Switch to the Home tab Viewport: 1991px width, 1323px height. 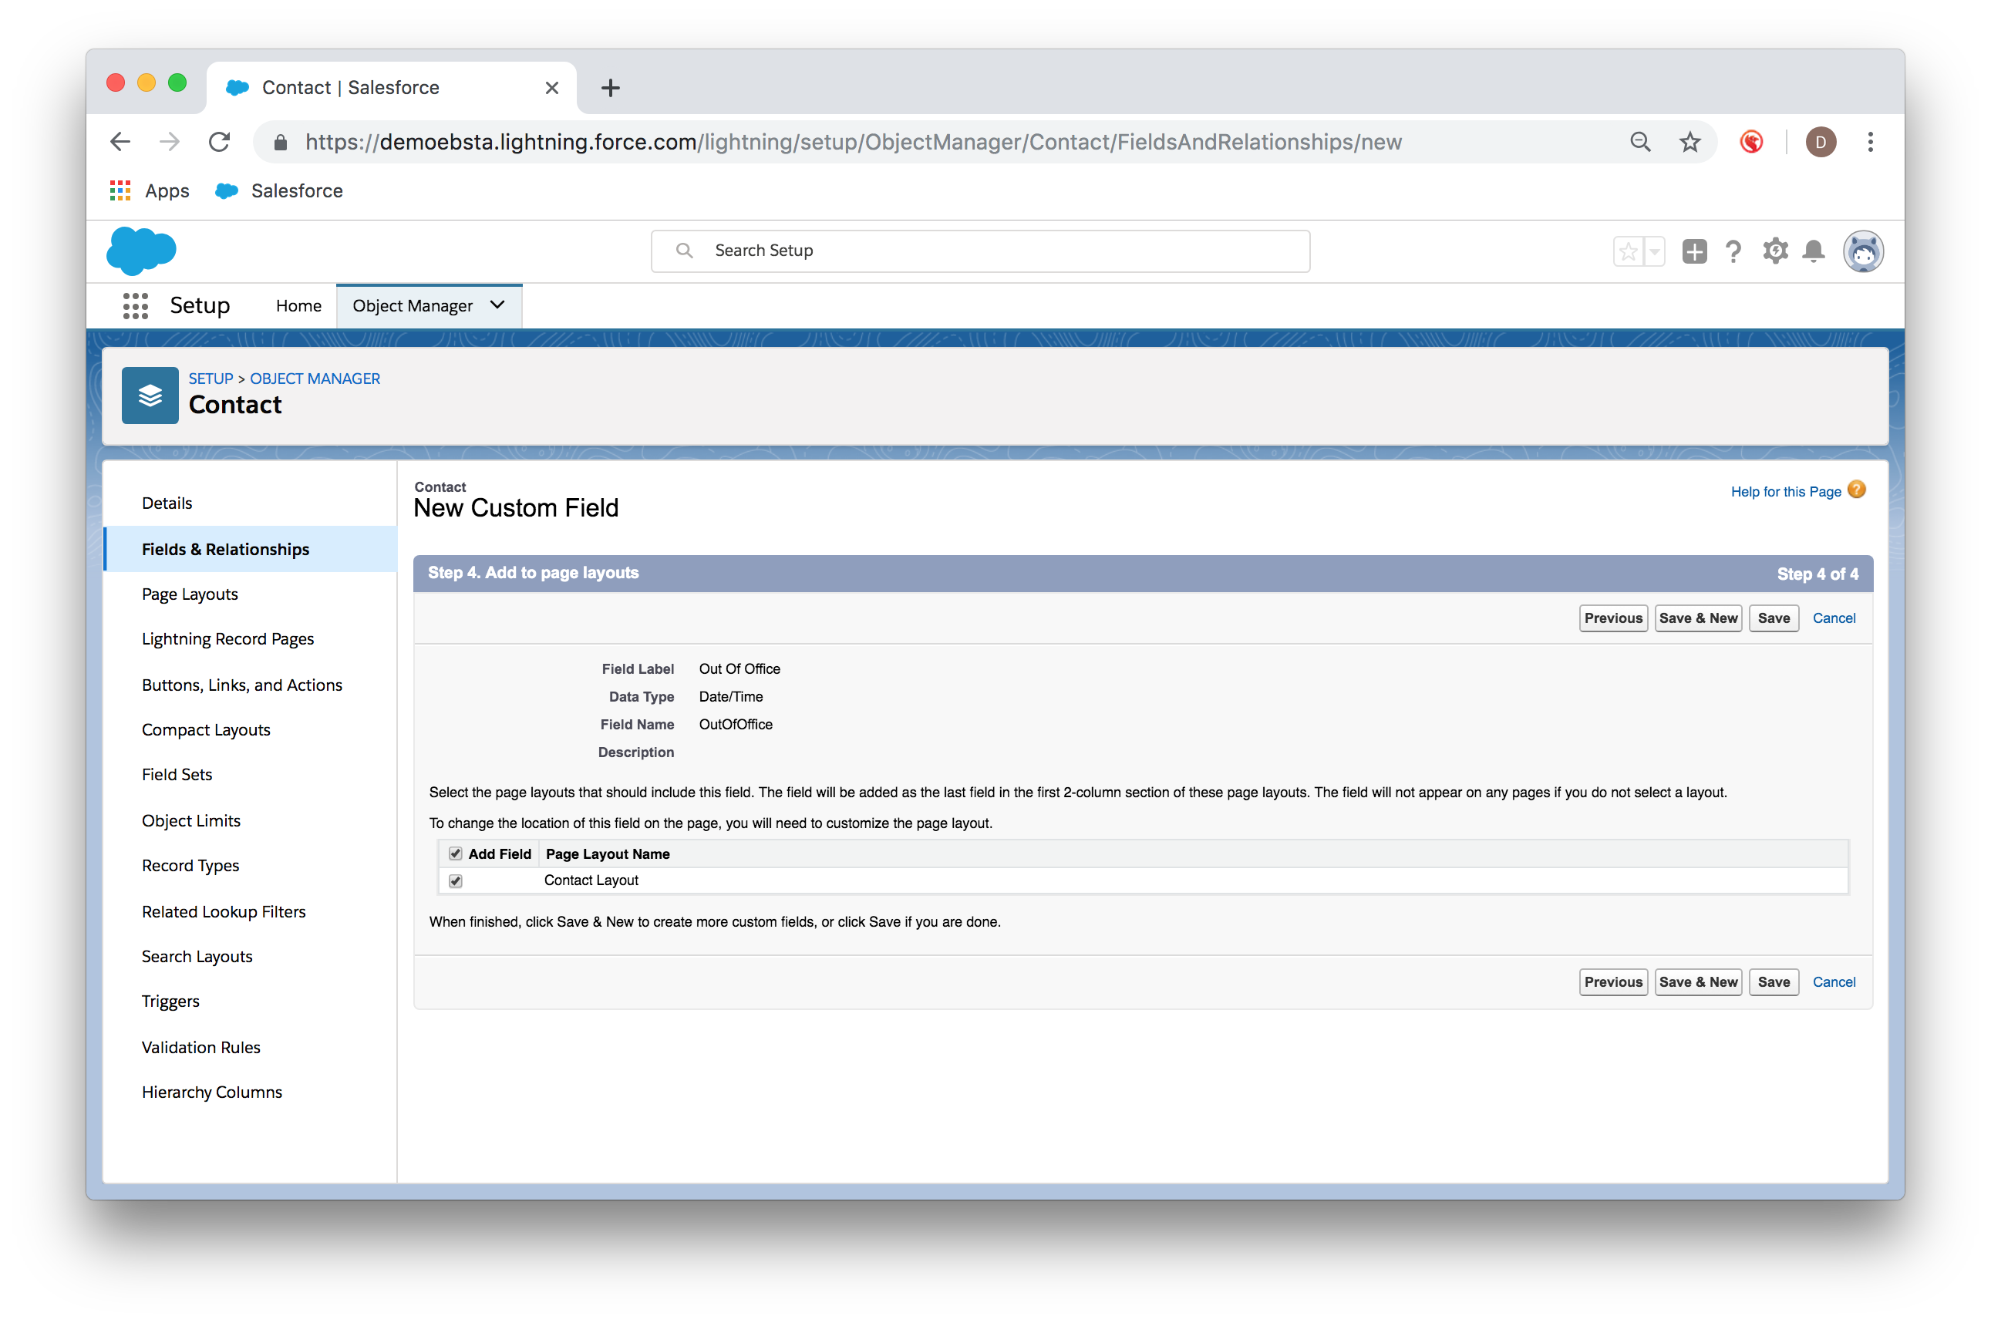(298, 305)
